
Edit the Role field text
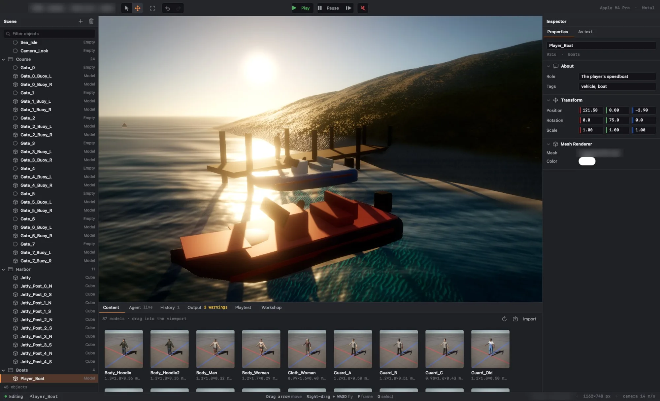[617, 76]
